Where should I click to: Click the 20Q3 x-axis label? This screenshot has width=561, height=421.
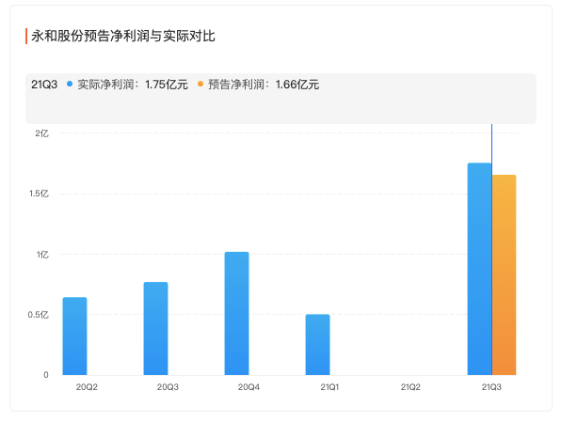tap(168, 387)
